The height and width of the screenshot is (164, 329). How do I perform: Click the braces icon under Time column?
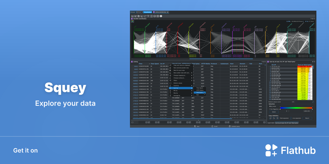coord(146,122)
